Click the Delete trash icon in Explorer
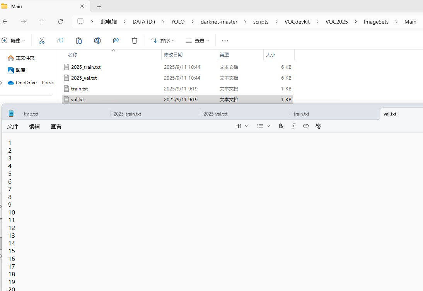Screen dimensions: 423x291 135,41
